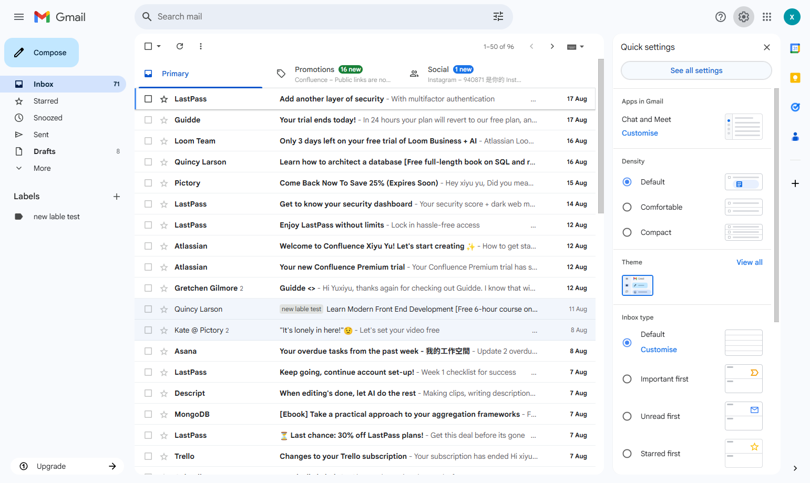Image resolution: width=810 pixels, height=483 pixels.
Task: Click View all themes link
Action: point(749,262)
